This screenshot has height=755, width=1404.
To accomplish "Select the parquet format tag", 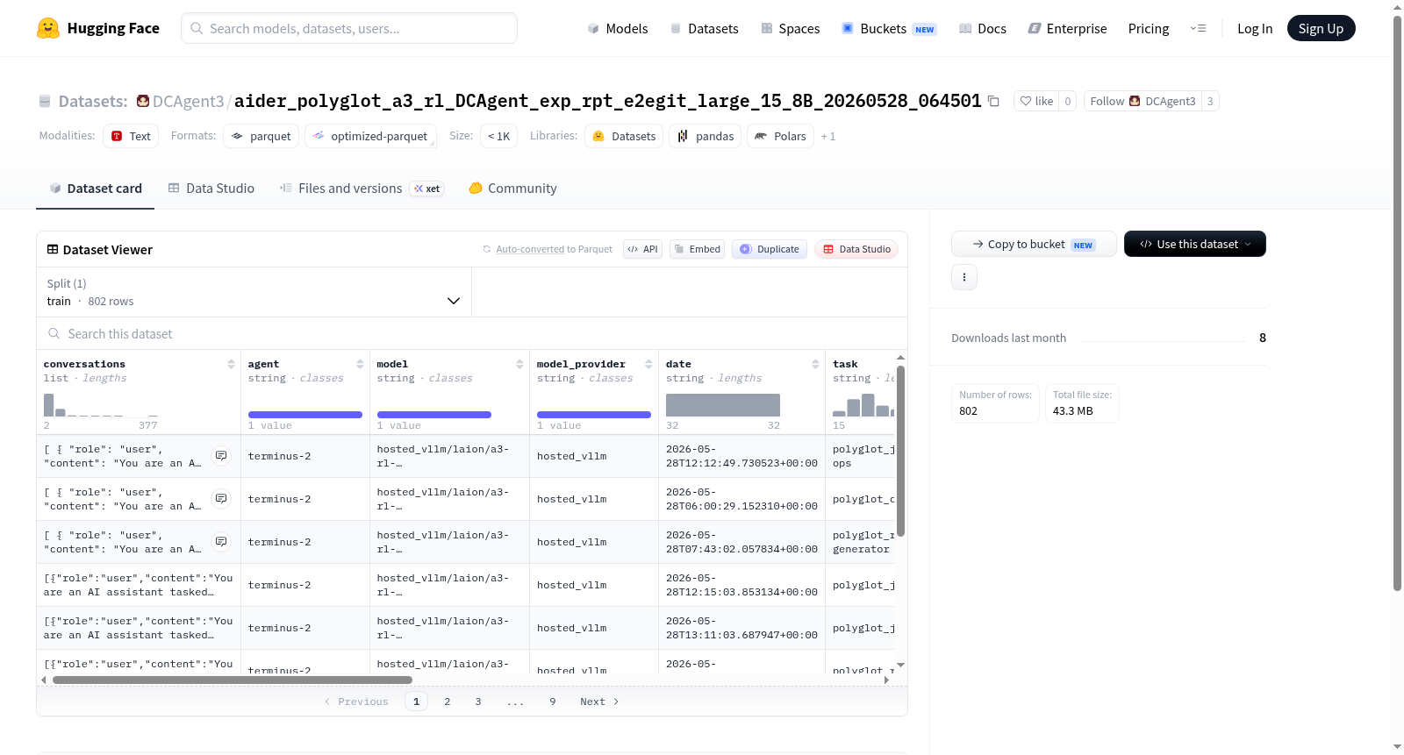I will (261, 136).
